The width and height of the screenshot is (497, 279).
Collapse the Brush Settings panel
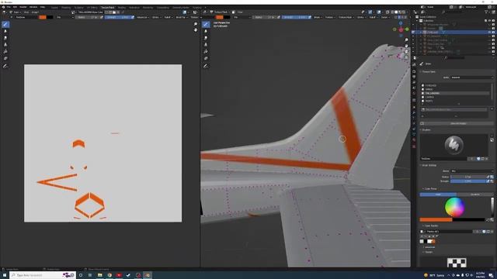pyautogui.click(x=429, y=165)
